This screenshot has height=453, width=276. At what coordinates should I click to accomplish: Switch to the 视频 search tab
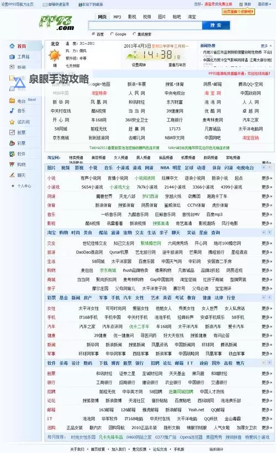tap(147, 17)
